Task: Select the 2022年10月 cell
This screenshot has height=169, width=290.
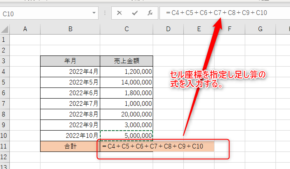Action: [x=70, y=136]
